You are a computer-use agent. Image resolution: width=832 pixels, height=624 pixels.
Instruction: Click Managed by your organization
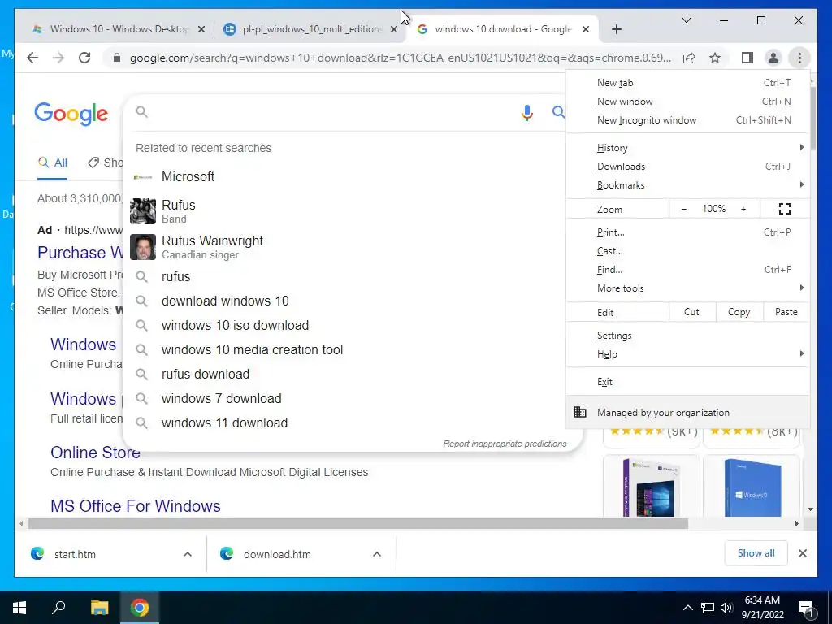click(x=687, y=412)
